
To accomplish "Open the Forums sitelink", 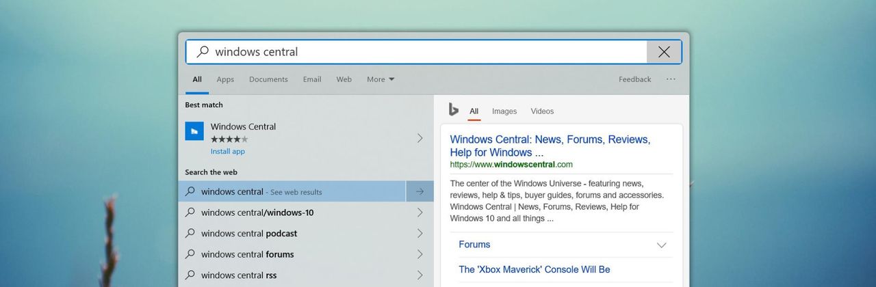I will (x=474, y=245).
